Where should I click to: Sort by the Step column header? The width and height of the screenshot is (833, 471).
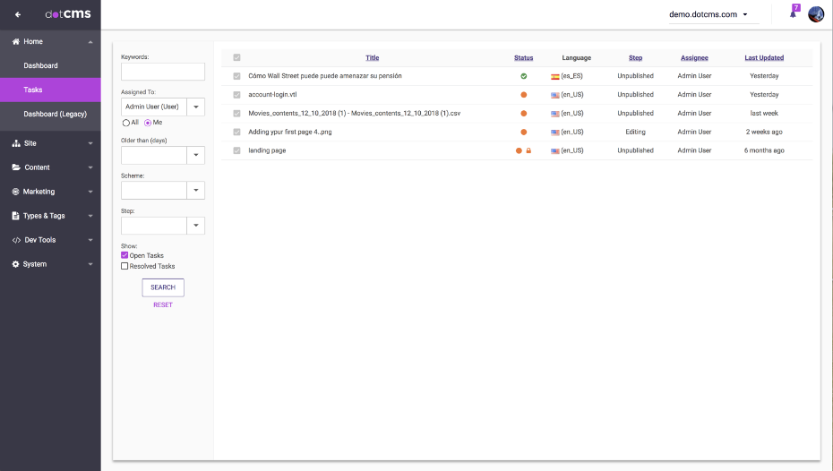pyautogui.click(x=635, y=58)
